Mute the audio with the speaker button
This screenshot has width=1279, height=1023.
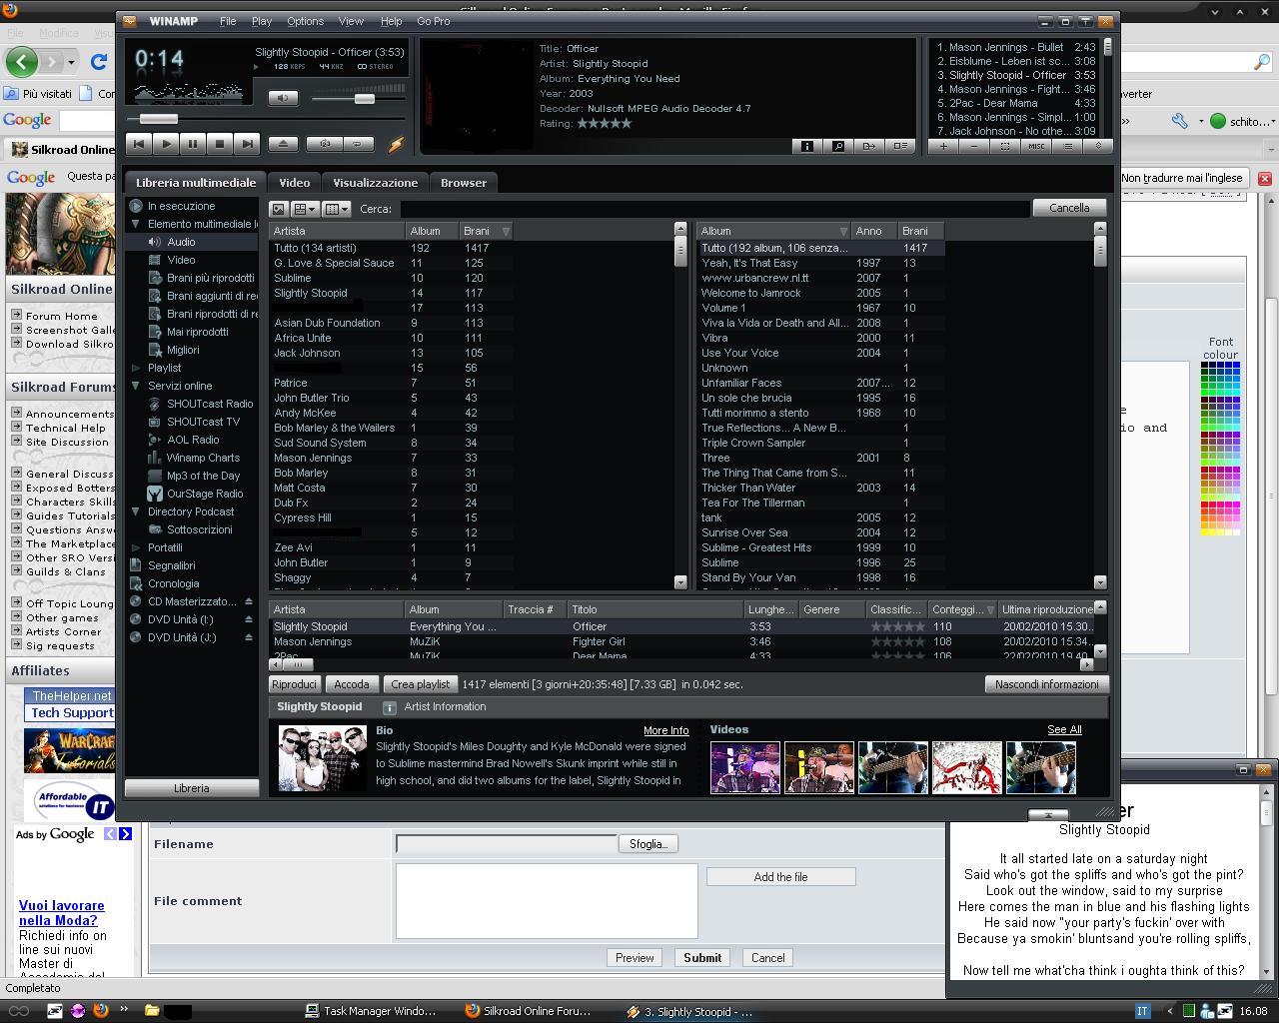283,98
